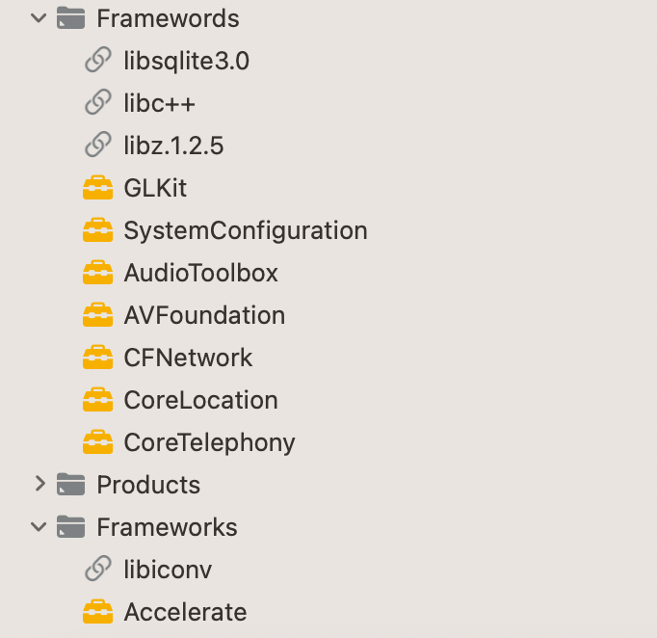The width and height of the screenshot is (657, 638).
Task: Select the Products group label
Action: [148, 485]
